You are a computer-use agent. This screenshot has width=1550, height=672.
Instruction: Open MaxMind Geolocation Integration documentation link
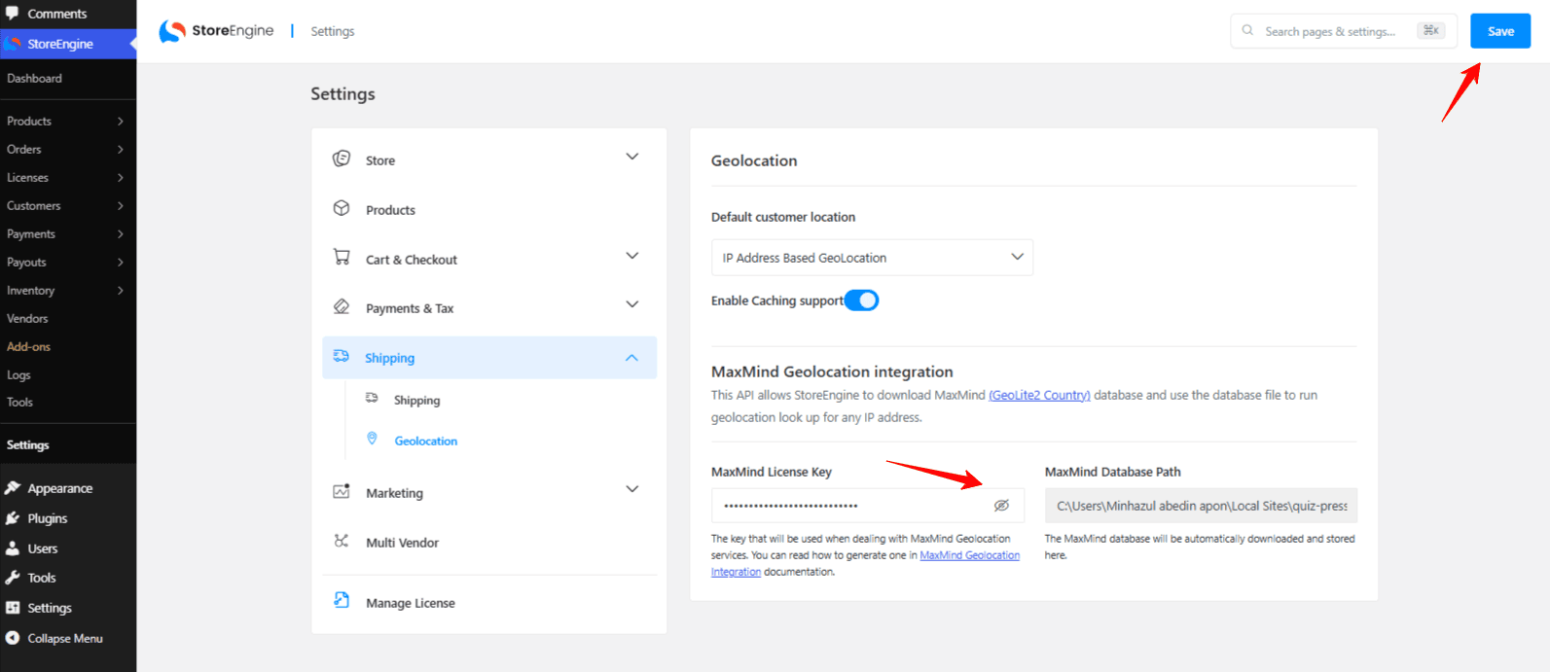[x=970, y=555]
